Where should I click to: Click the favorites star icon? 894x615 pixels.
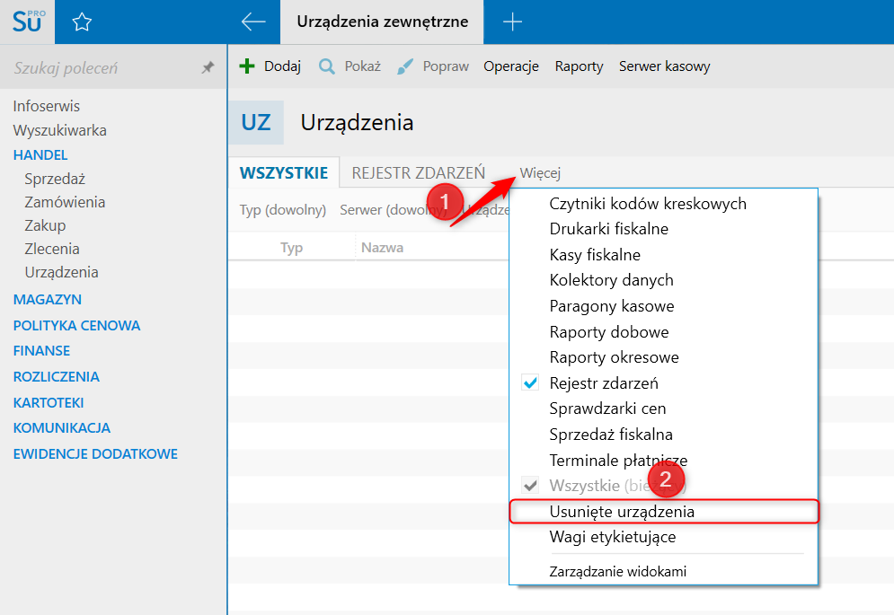(82, 22)
